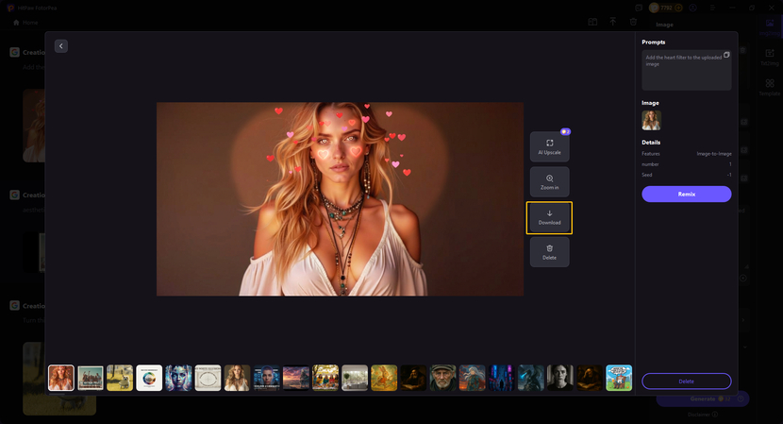Select the first thumbnail of woman with hearts
Screen dimensions: 783x424
pos(61,378)
